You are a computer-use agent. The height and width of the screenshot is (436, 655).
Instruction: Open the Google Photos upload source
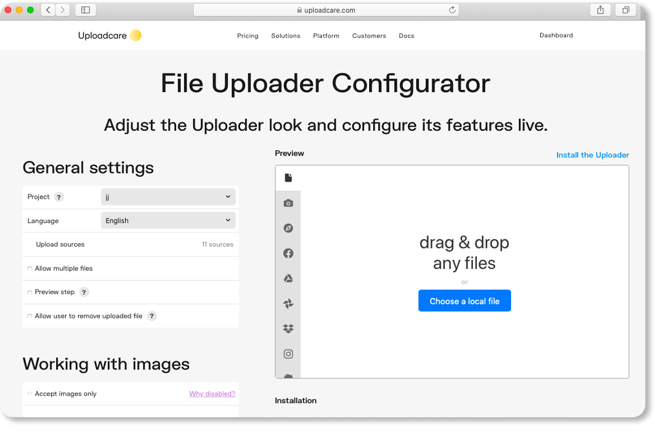point(288,303)
